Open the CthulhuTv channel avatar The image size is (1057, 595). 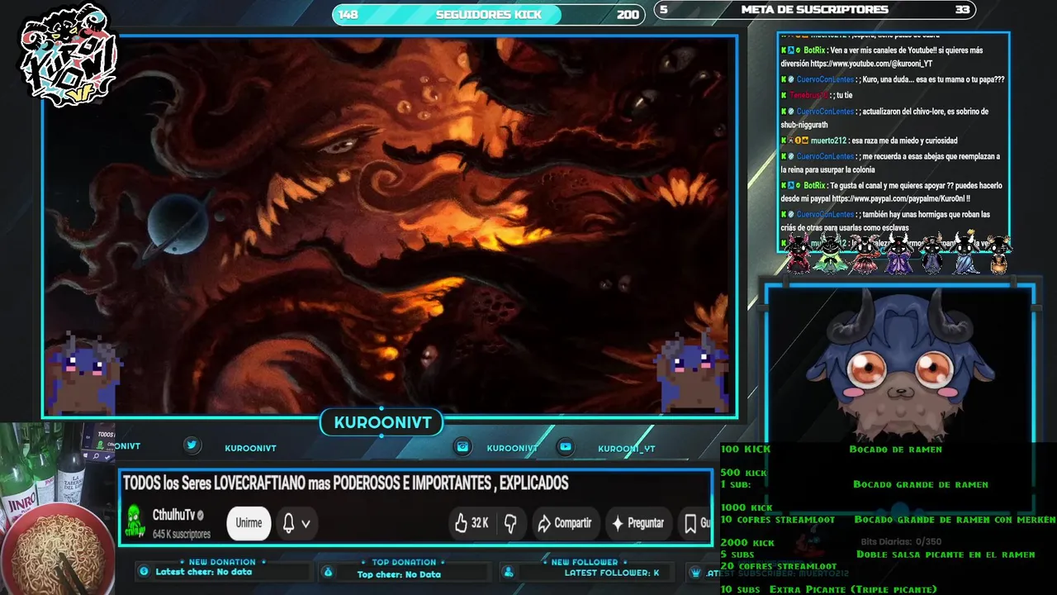(134, 522)
